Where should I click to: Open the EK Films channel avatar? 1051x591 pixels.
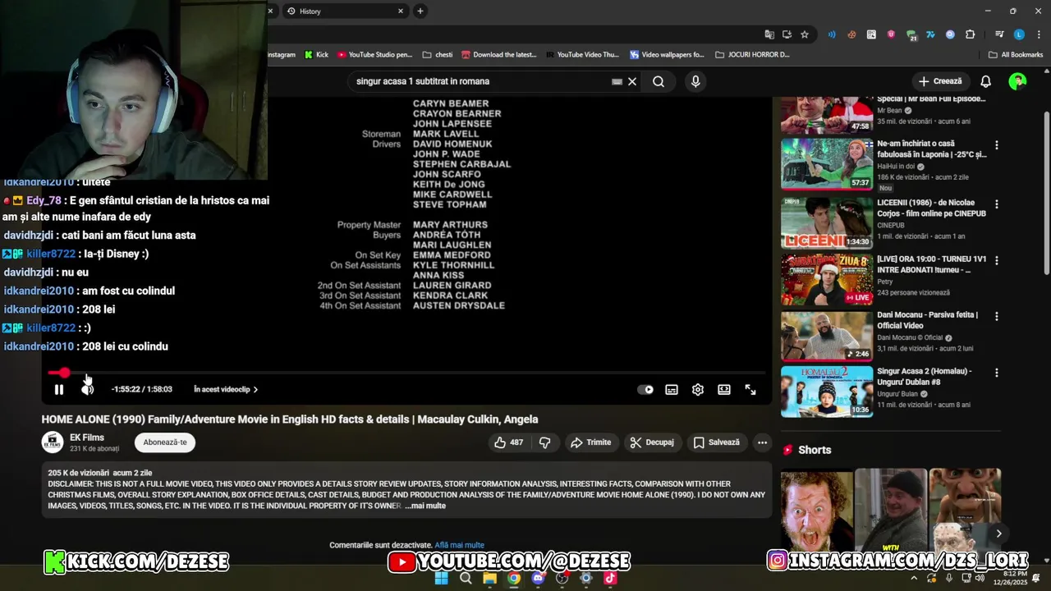pos(53,442)
